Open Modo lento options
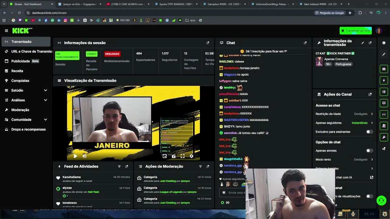Viewport: 390px width, 219px height. click(x=344, y=159)
